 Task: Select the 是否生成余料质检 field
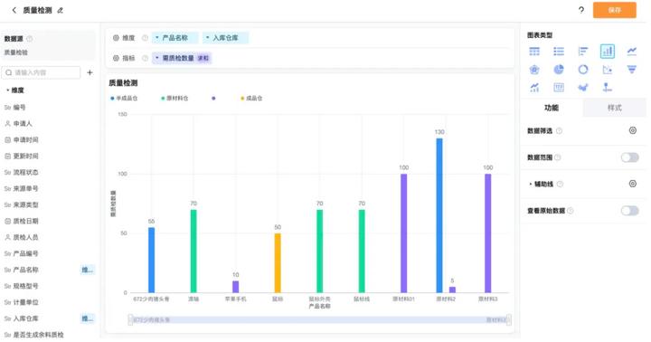click(38, 335)
